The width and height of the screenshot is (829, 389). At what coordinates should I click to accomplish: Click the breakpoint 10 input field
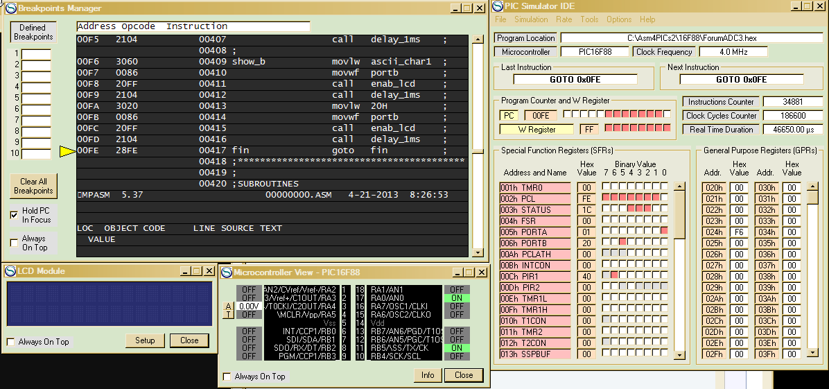coord(36,154)
